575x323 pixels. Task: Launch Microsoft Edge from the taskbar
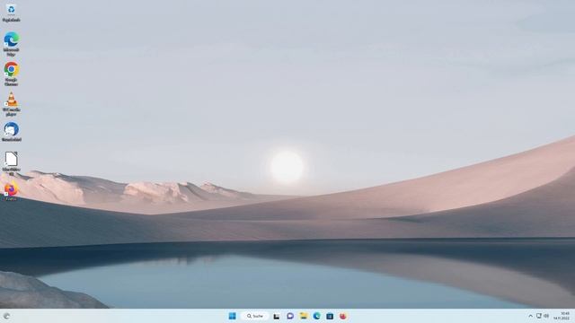tap(316, 316)
